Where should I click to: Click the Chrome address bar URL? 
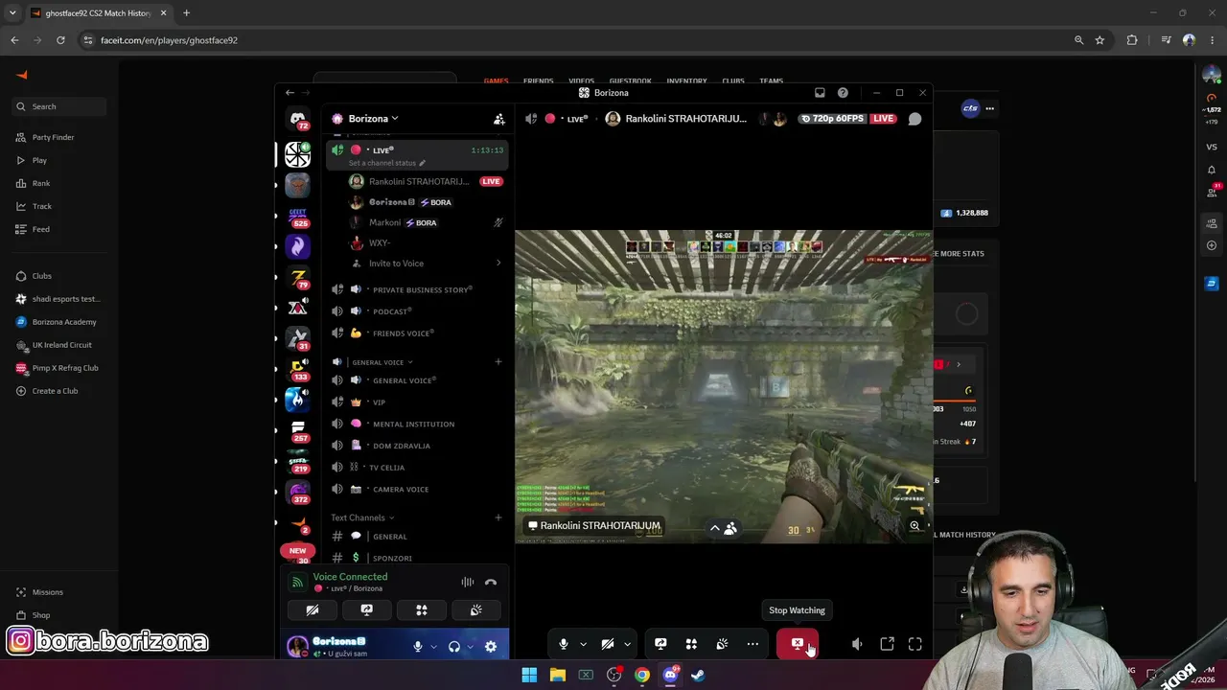169,40
